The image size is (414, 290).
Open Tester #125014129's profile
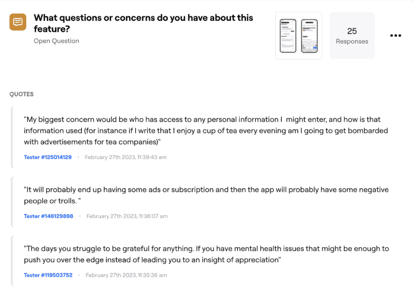tap(48, 157)
